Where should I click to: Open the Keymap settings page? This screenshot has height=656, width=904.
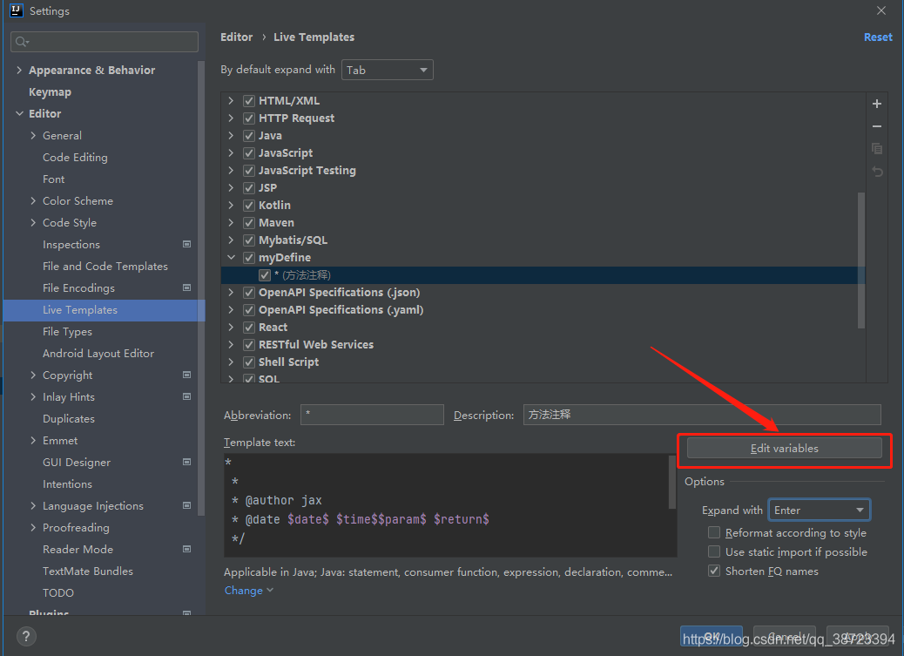coord(51,91)
